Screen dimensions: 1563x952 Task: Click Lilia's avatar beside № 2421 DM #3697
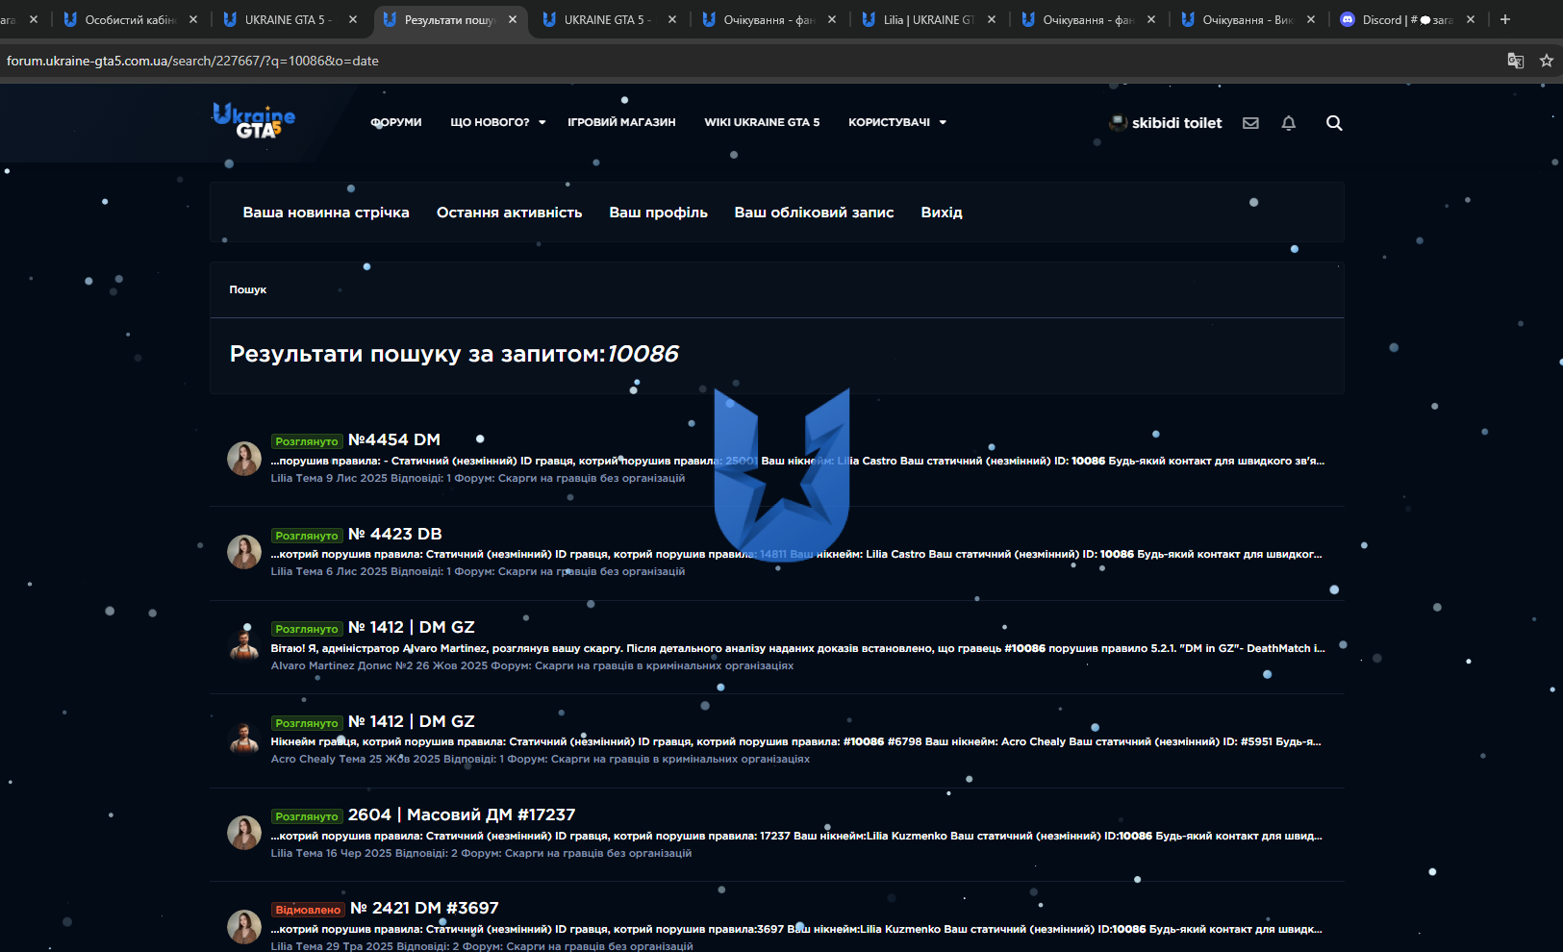(x=244, y=927)
